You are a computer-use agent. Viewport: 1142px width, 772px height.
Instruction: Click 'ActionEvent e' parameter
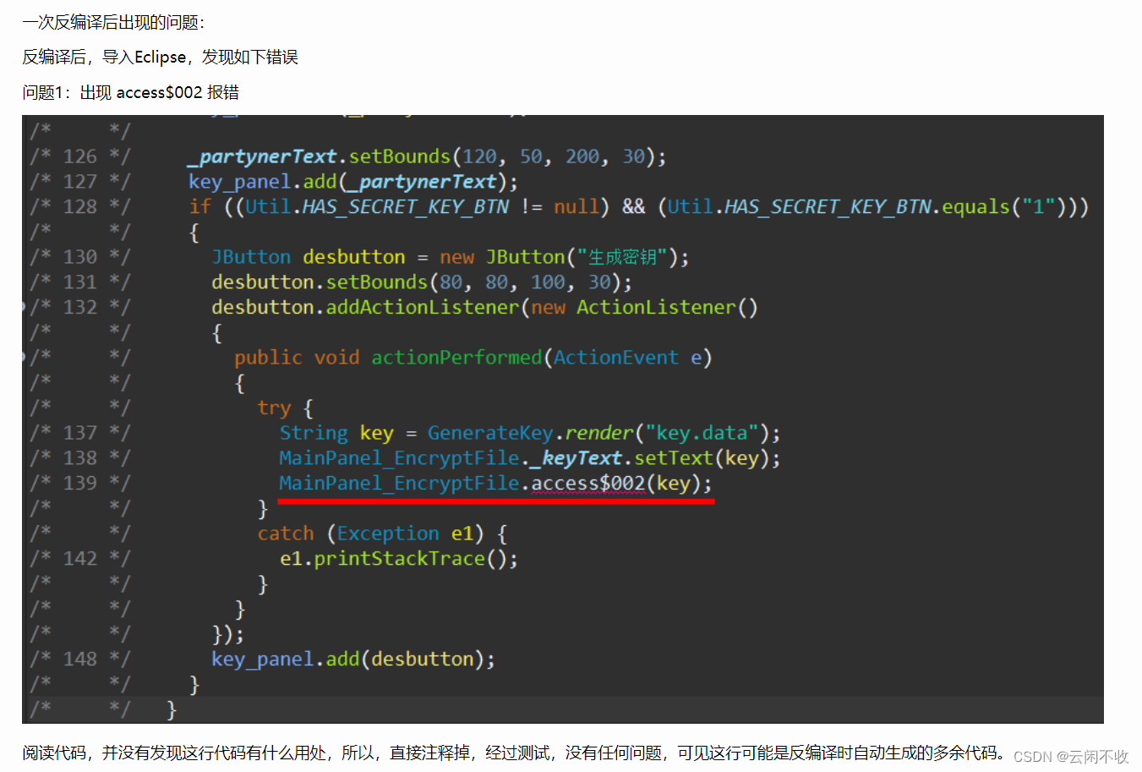coord(628,358)
